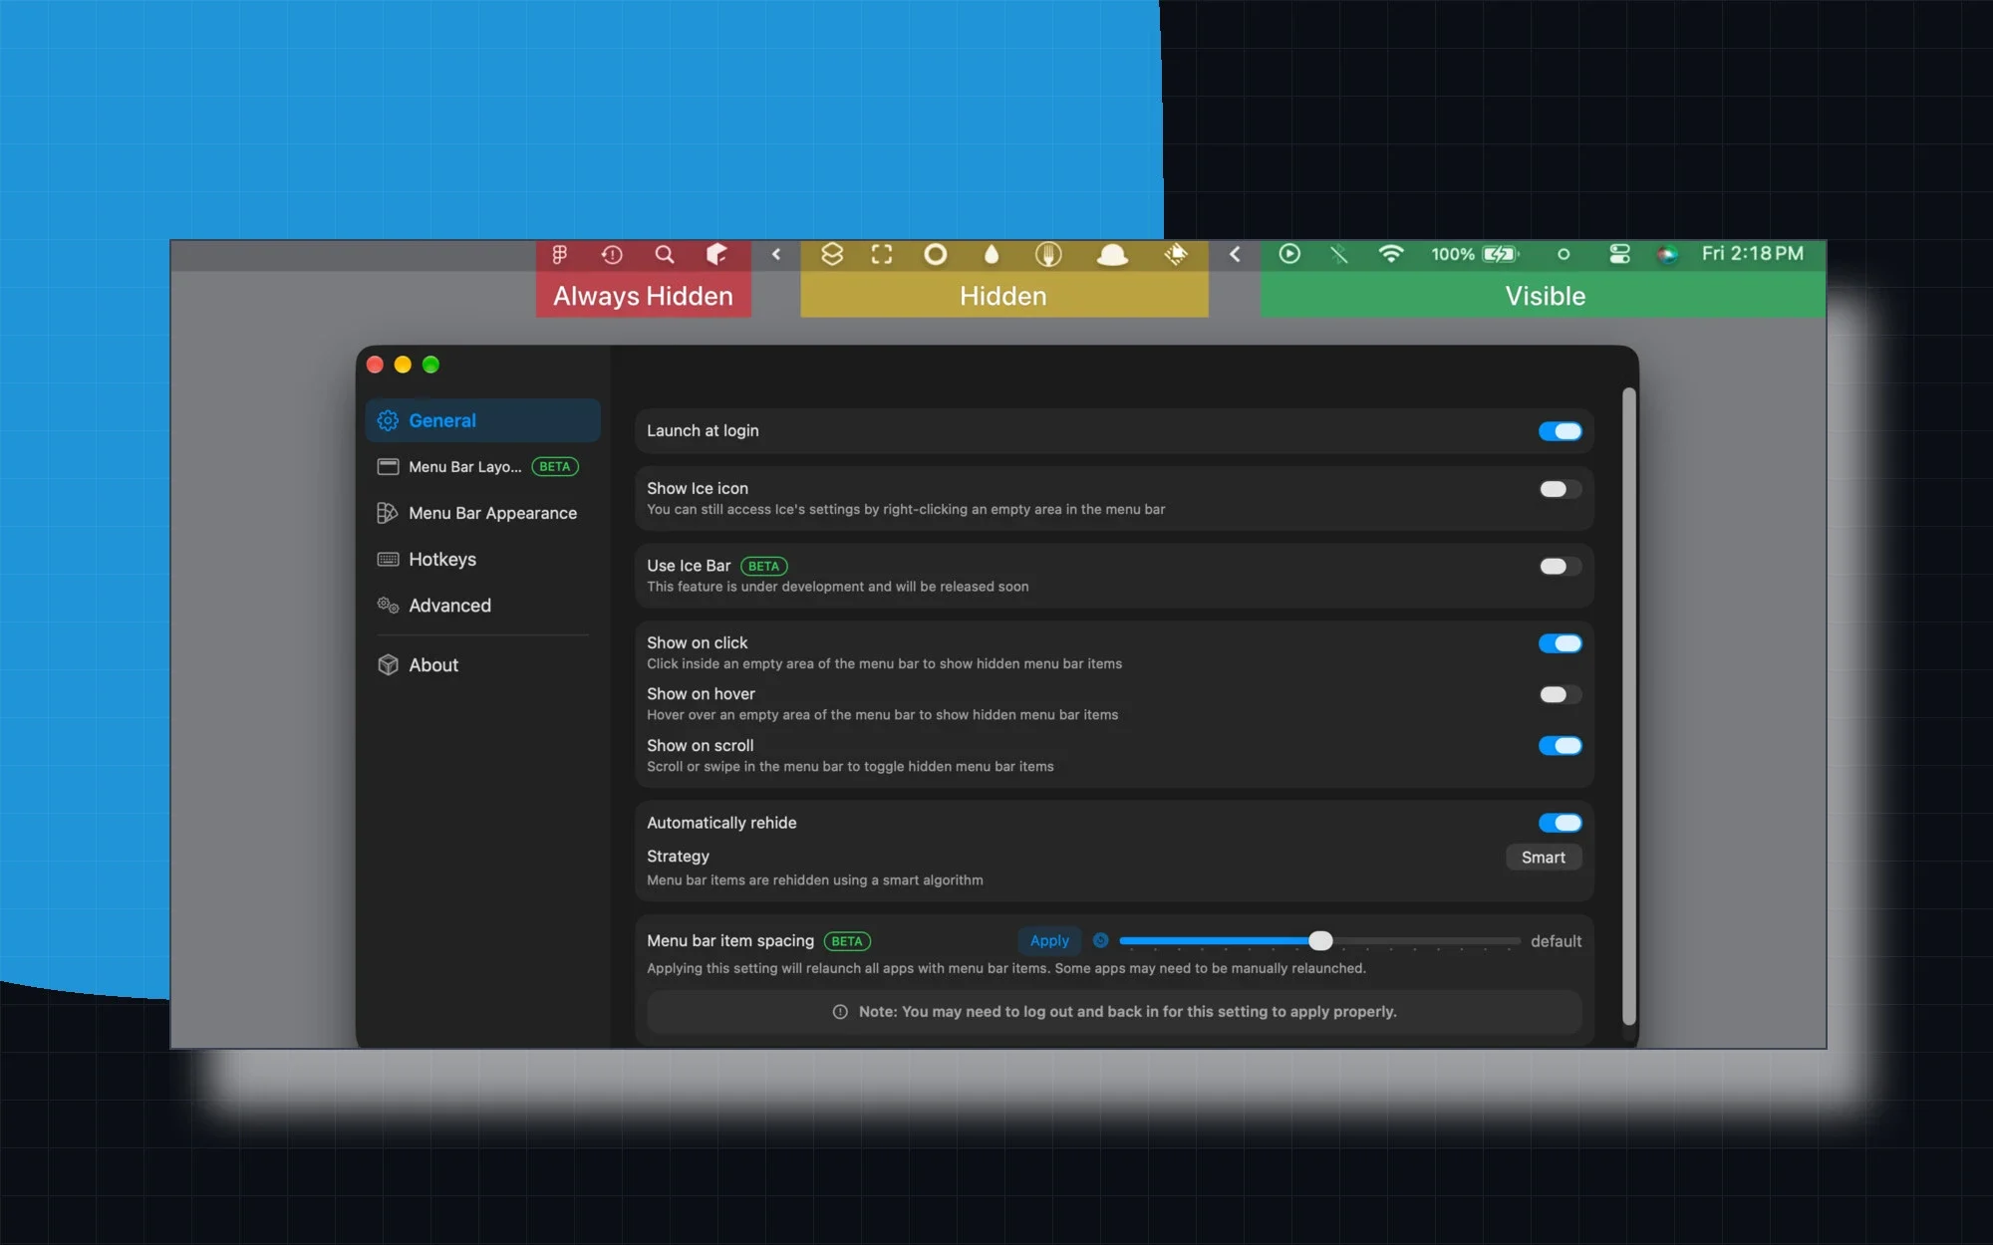
Task: Turn off Automatically rehide toggle
Action: click(1560, 823)
